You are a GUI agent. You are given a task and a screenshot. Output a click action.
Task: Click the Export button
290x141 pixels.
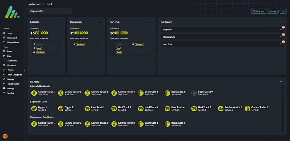[x=273, y=11]
